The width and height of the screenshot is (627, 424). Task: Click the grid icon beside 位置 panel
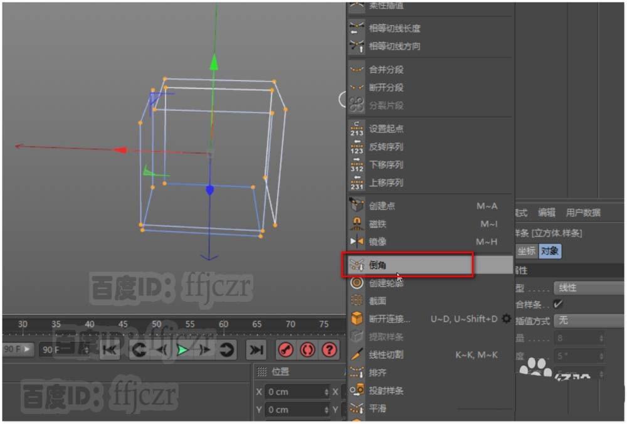point(261,371)
